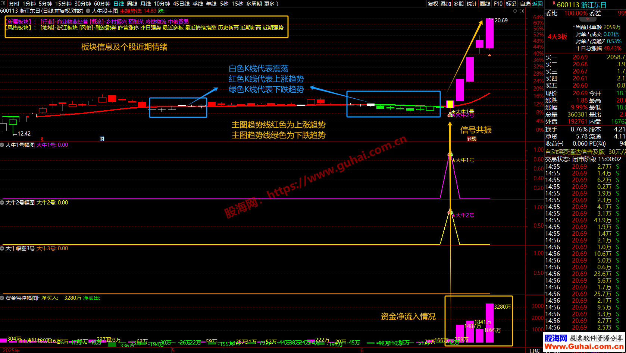
Task: Click the 当前封单额 2059万 value
Action: [x=612, y=27]
